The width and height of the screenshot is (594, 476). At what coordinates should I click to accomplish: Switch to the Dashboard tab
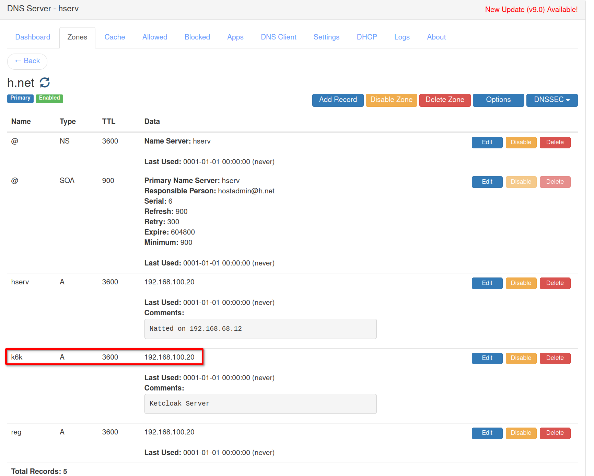coord(33,37)
